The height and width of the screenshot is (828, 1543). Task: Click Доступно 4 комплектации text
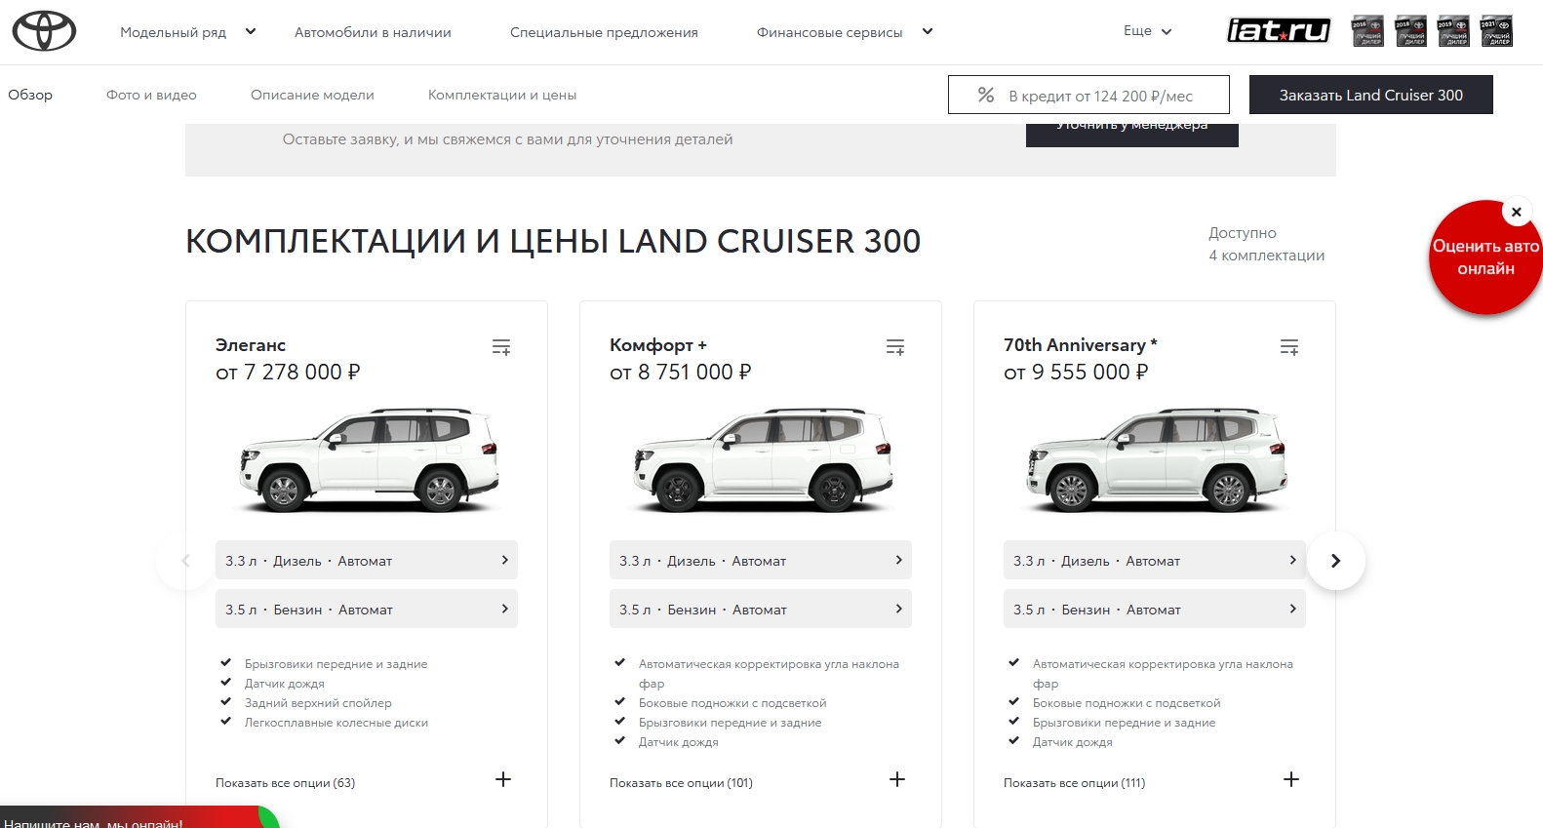tap(1266, 244)
